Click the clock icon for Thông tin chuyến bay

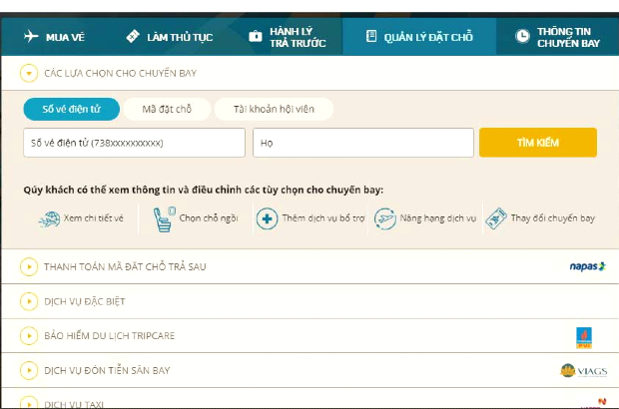(x=522, y=36)
